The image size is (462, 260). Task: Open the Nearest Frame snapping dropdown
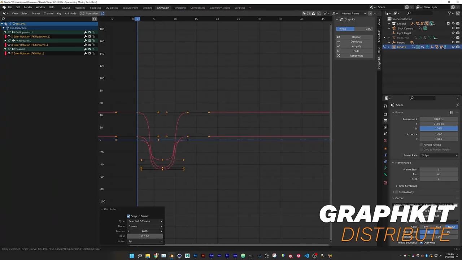point(354,13)
